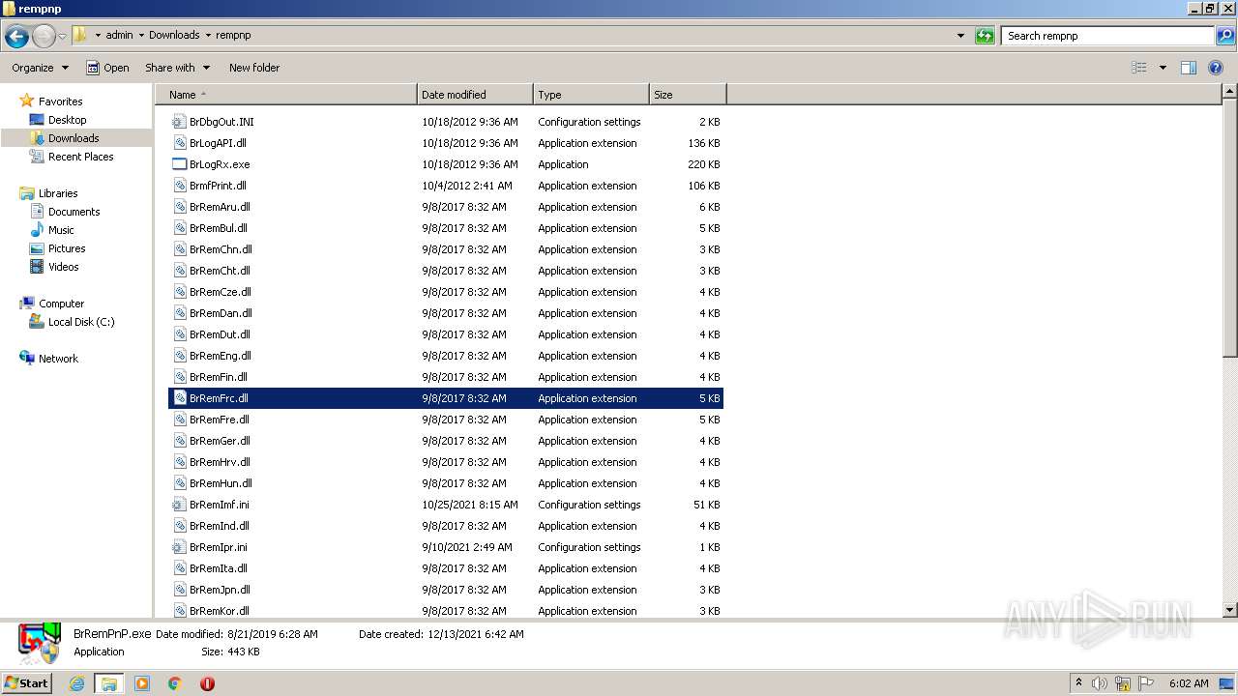
Task: Click the search magnifier icon
Action: 1224,36
